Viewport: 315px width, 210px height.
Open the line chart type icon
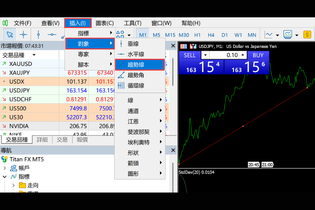click(268, 35)
